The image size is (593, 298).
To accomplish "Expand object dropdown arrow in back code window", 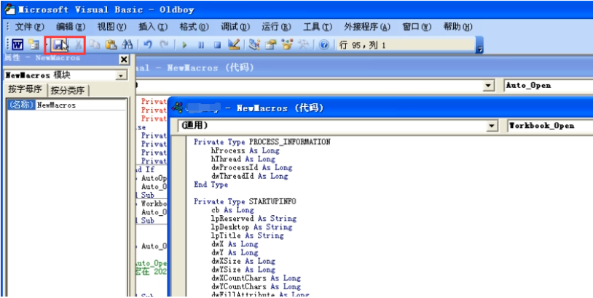I will coord(488,86).
